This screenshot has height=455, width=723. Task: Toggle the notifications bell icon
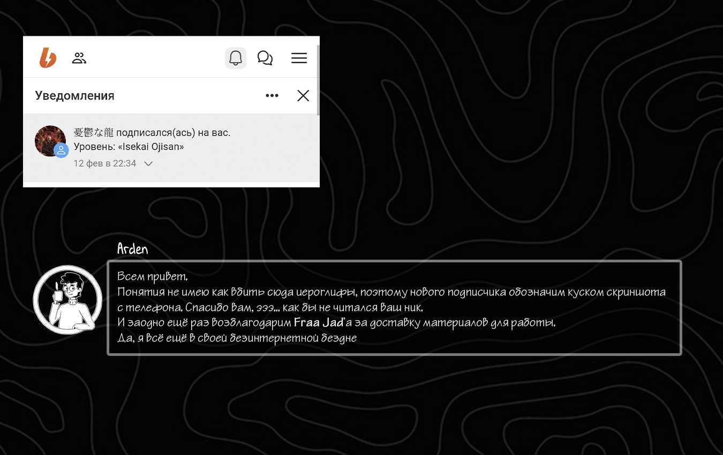click(x=235, y=58)
